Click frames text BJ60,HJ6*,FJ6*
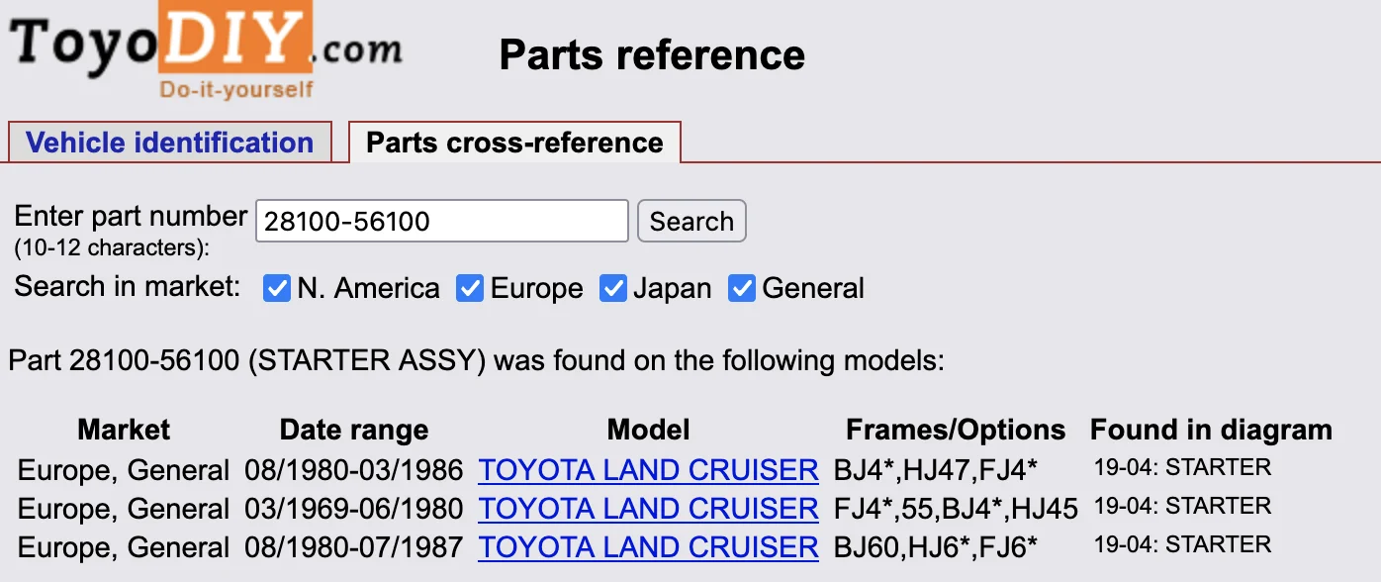This screenshot has width=1381, height=582. (936, 547)
